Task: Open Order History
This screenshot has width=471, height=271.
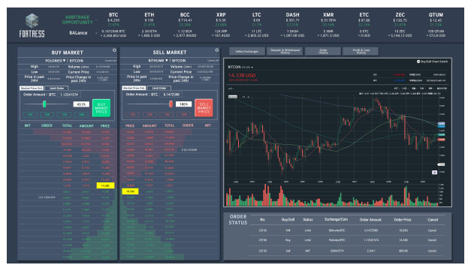Action: tap(323, 52)
